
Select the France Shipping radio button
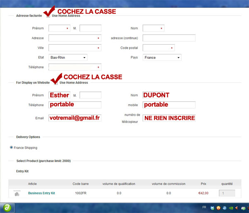12,148
